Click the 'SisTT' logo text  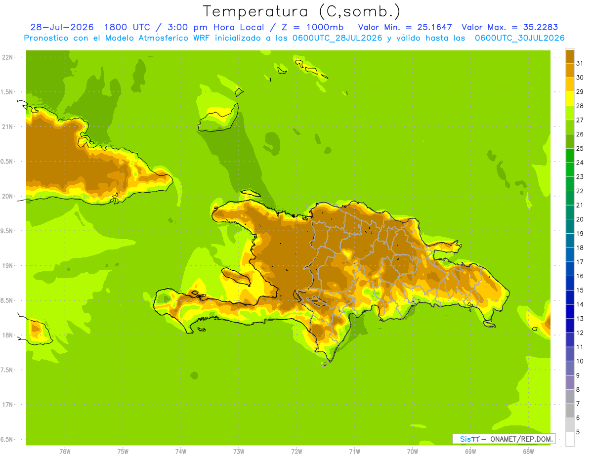[469, 439]
